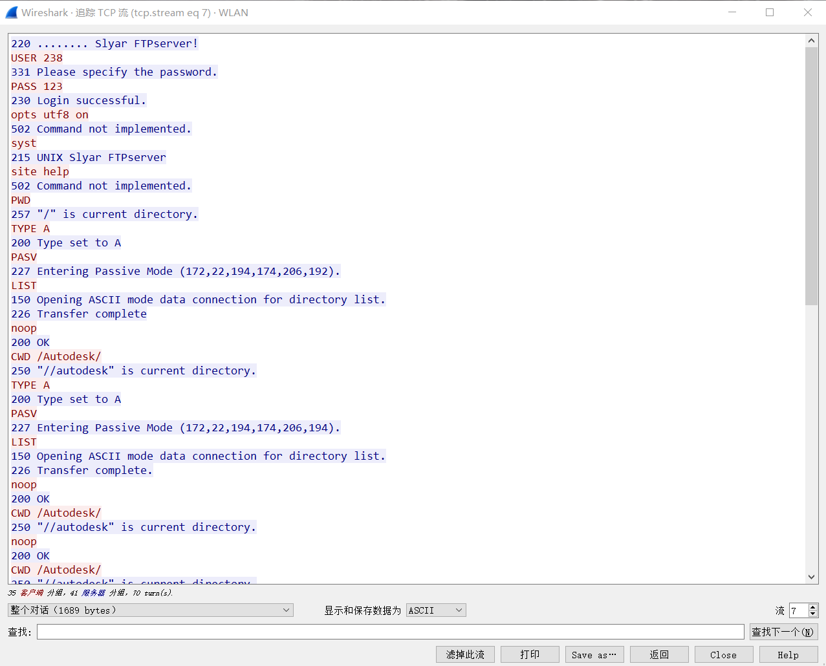Image resolution: width=826 pixels, height=666 pixels.
Task: Open the conversation selector dropdown (1689 bytes)
Action: tap(151, 610)
